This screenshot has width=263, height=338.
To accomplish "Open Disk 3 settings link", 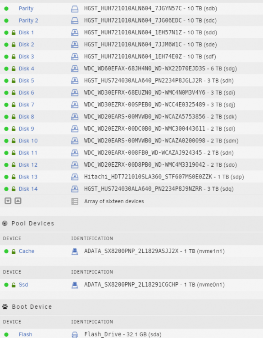I will (x=27, y=57).
